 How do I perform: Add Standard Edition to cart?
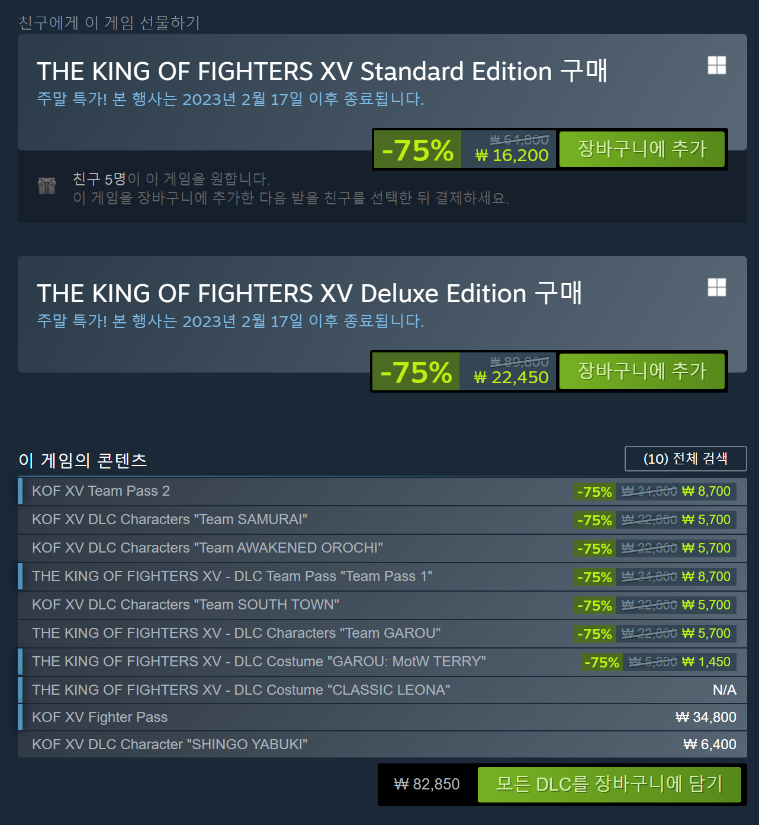642,149
